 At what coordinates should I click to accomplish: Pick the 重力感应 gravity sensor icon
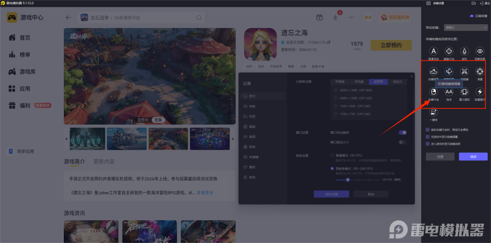pos(464,92)
